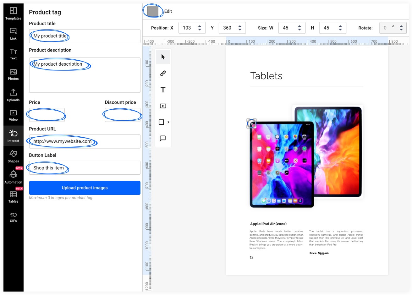Image resolution: width=412 pixels, height=295 pixels.
Task: Click Upload product images button
Action: point(85,188)
